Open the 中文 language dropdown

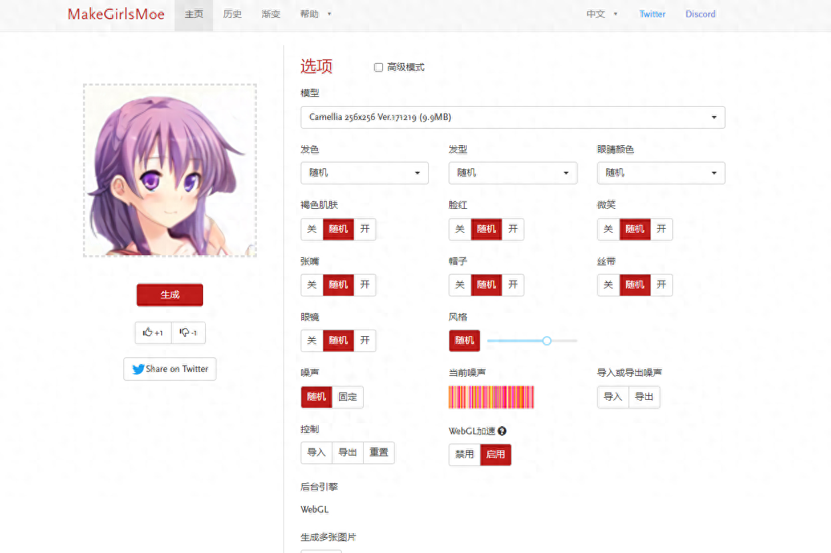602,14
